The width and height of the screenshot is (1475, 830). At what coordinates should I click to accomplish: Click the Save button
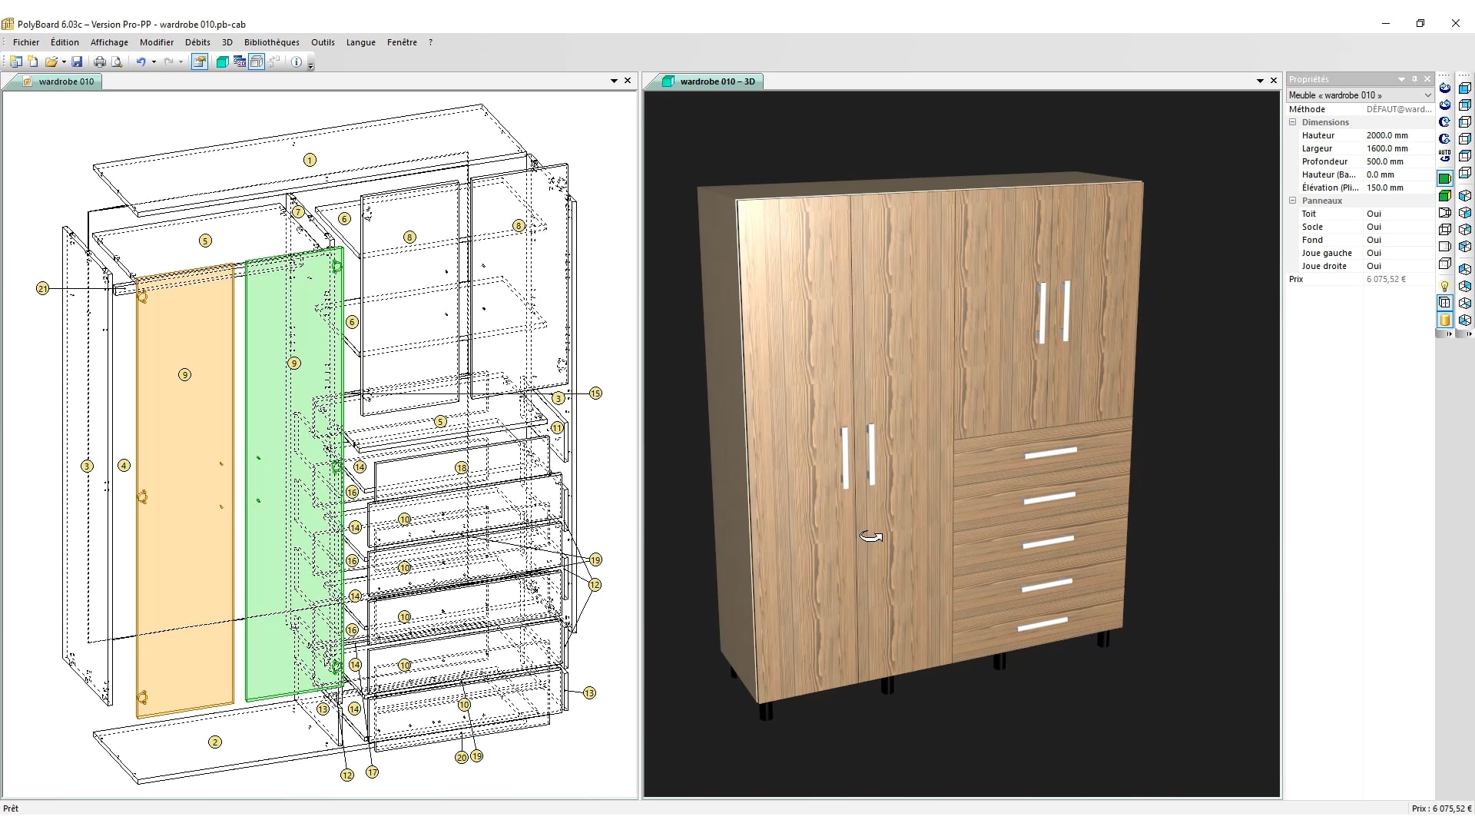[x=77, y=61]
